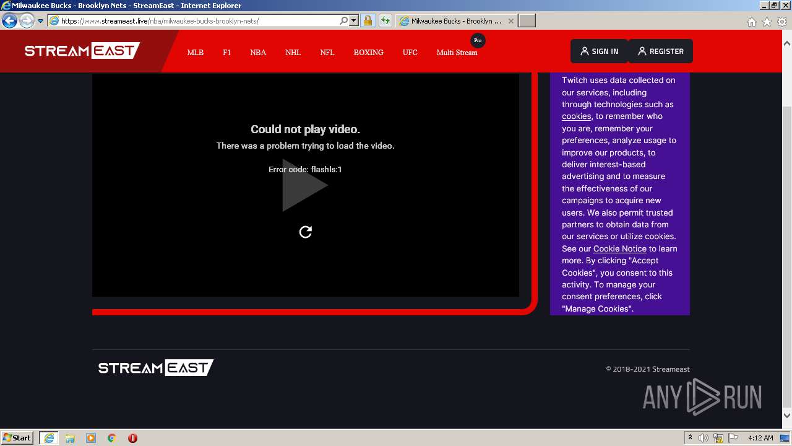Expand the system tray hidden icons arrow
792x446 pixels.
[x=690, y=438]
